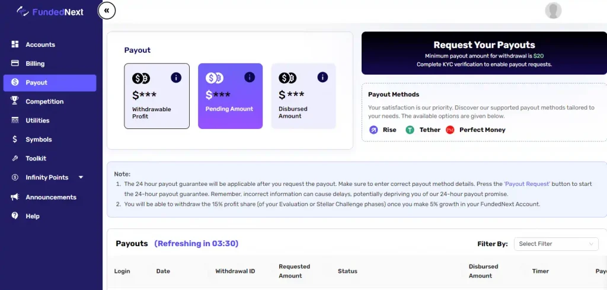Click the Payout Methods heading

coord(394,94)
